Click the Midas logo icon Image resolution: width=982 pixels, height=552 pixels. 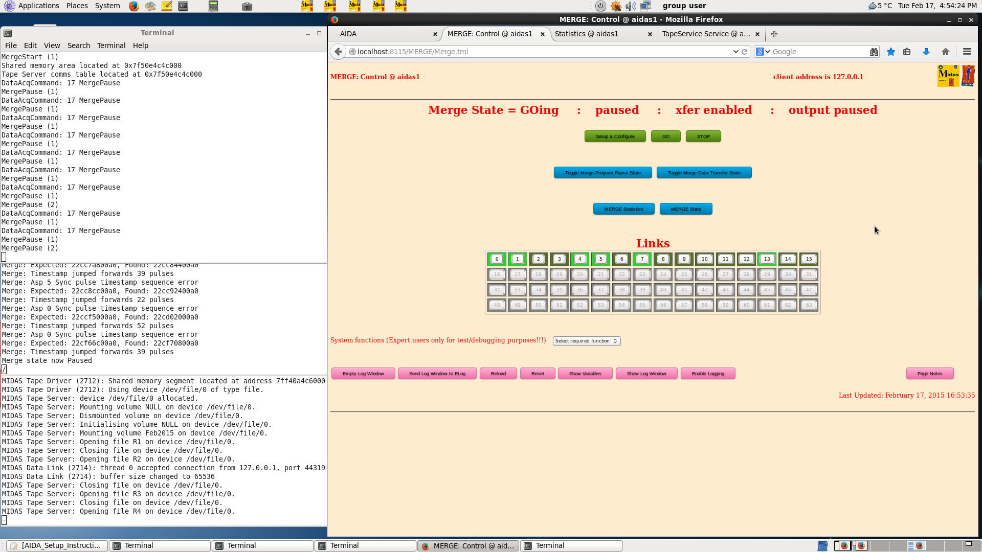pos(948,76)
